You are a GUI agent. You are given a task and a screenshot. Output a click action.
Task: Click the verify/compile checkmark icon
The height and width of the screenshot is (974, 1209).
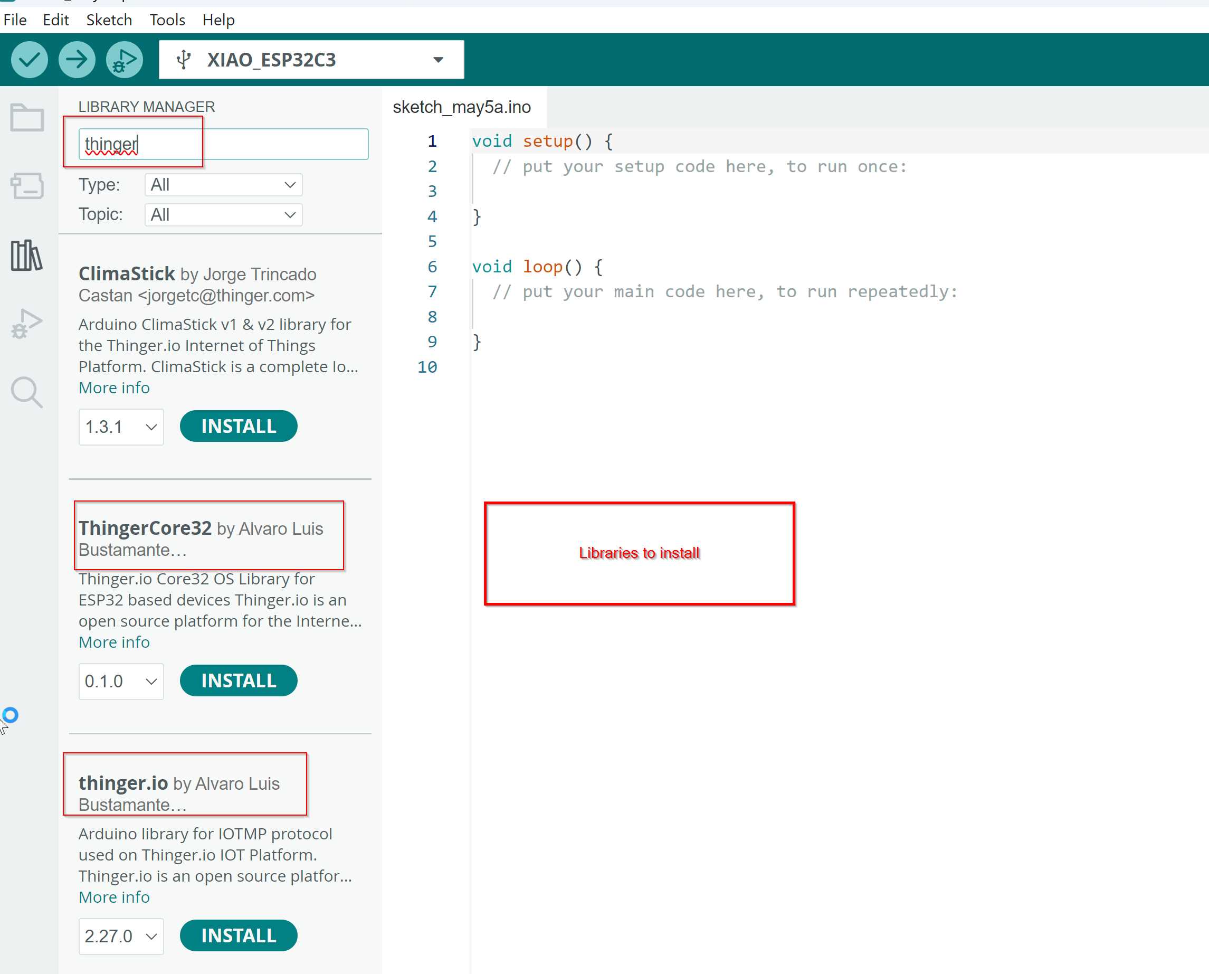(x=30, y=59)
